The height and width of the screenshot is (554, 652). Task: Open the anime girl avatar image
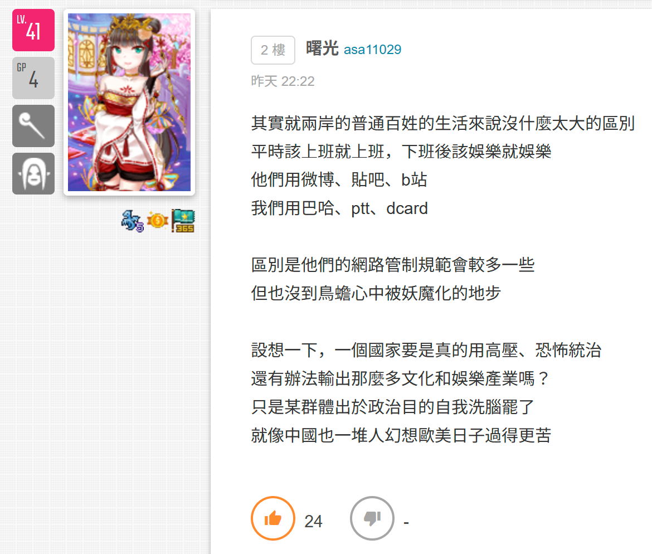point(129,103)
